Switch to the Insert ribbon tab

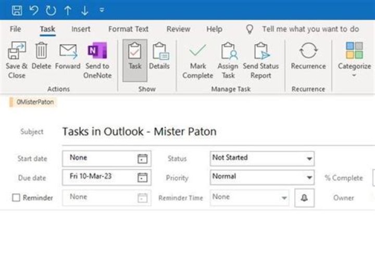click(81, 29)
